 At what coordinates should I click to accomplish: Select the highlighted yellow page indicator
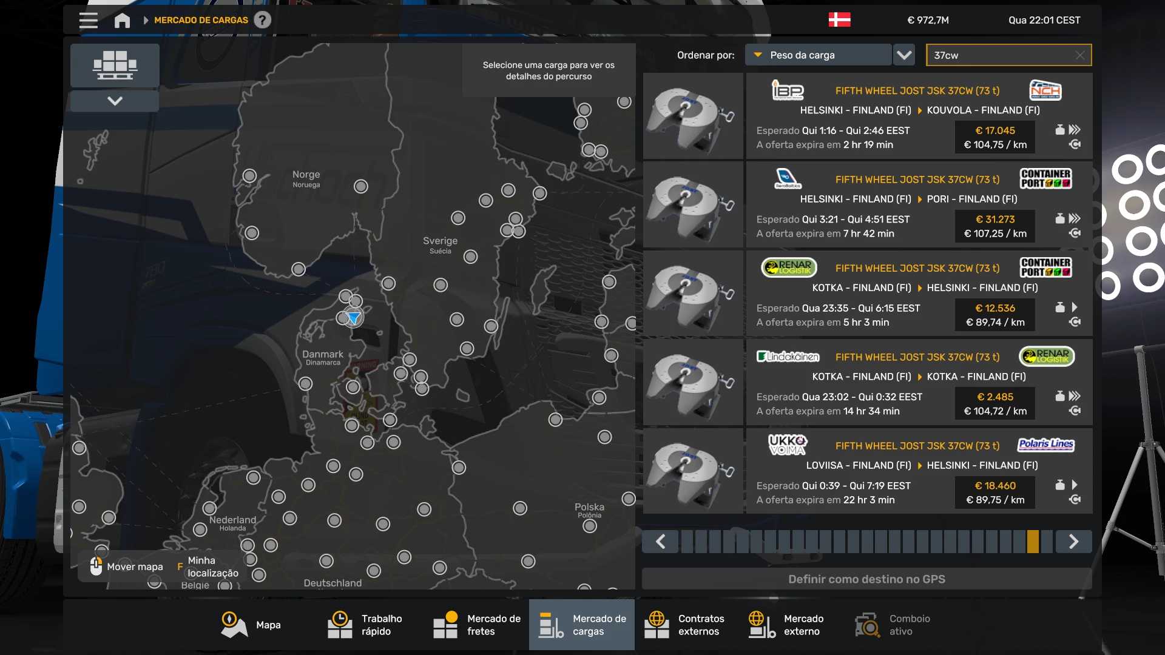tap(1033, 541)
